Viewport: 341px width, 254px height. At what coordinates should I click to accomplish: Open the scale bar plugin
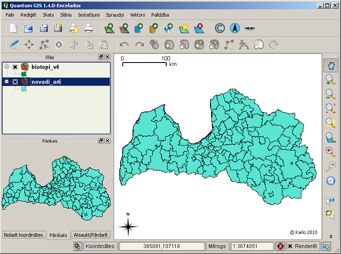pyautogui.click(x=249, y=29)
